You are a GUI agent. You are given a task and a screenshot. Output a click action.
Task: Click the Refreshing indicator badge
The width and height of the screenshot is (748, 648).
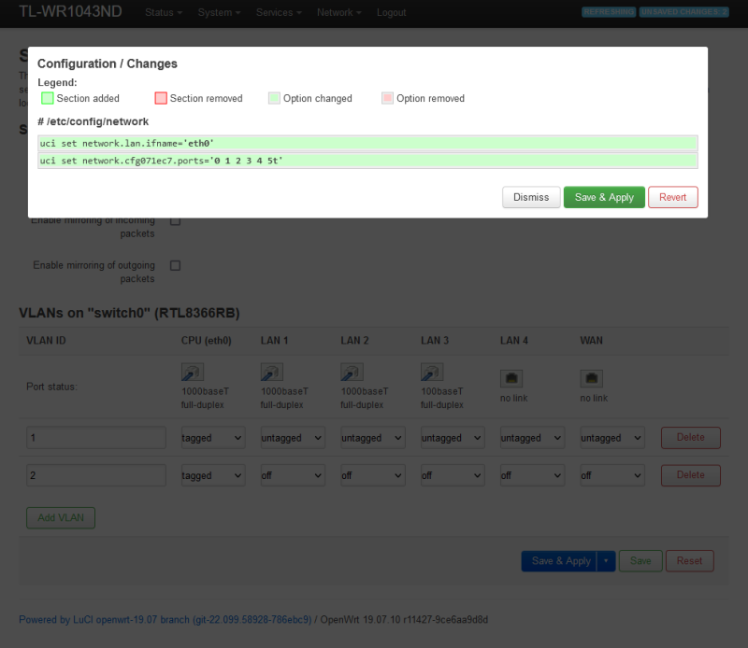point(609,12)
